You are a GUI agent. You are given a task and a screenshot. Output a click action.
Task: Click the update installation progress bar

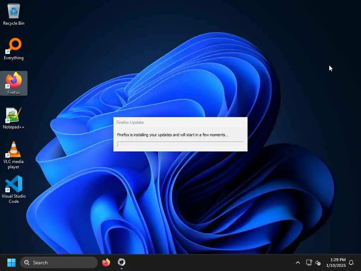(180, 144)
